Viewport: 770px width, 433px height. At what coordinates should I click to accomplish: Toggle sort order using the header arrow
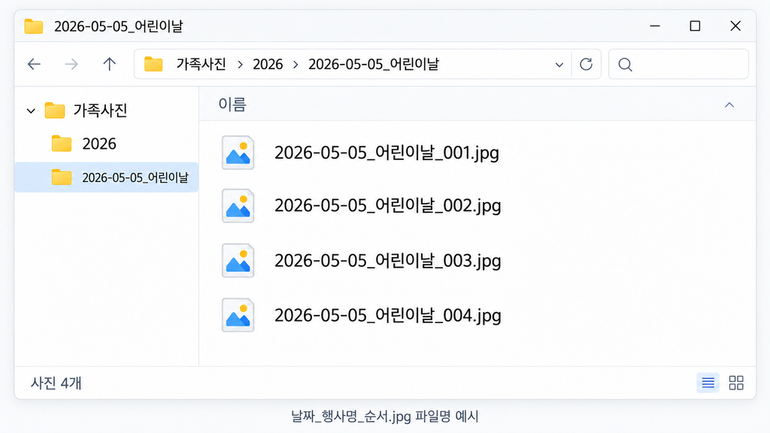(x=729, y=104)
